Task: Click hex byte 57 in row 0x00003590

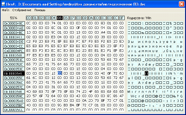Action: (35, 96)
